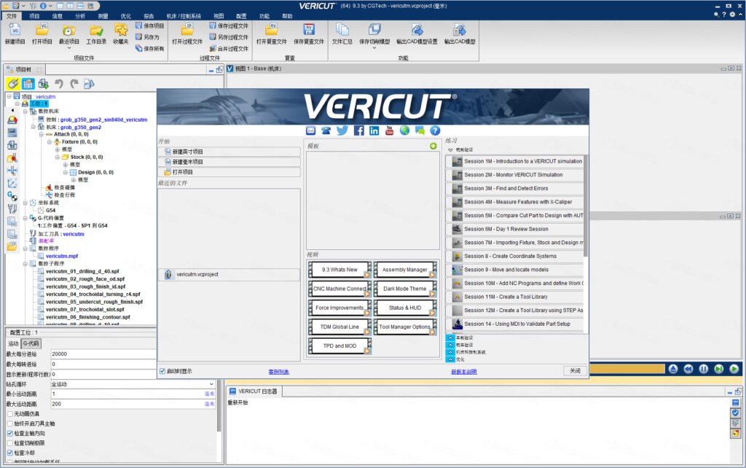Click green plus icon to add template

(x=433, y=147)
